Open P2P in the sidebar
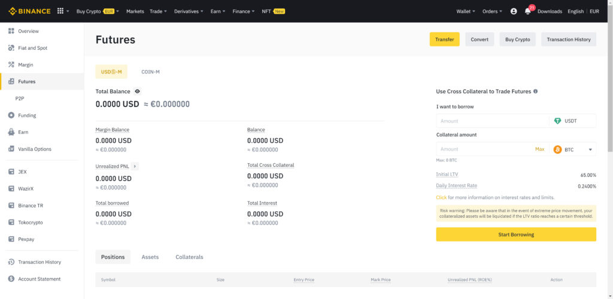 pyautogui.click(x=20, y=98)
